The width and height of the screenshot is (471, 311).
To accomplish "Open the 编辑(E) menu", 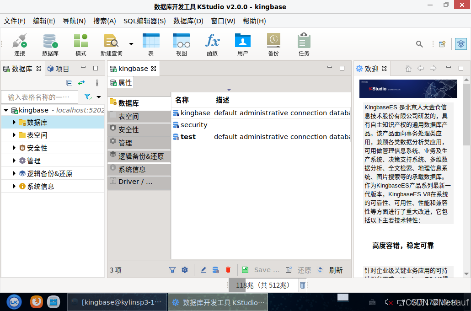I will point(44,21).
